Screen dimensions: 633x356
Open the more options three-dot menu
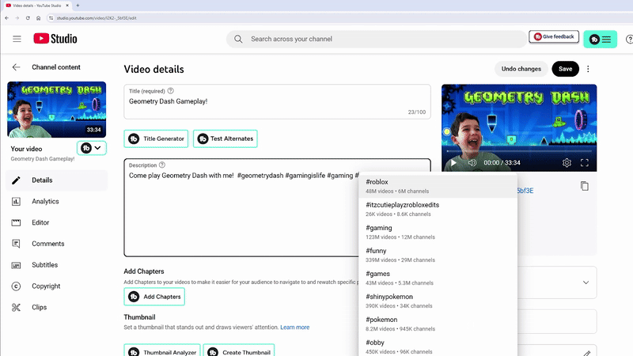[588, 69]
